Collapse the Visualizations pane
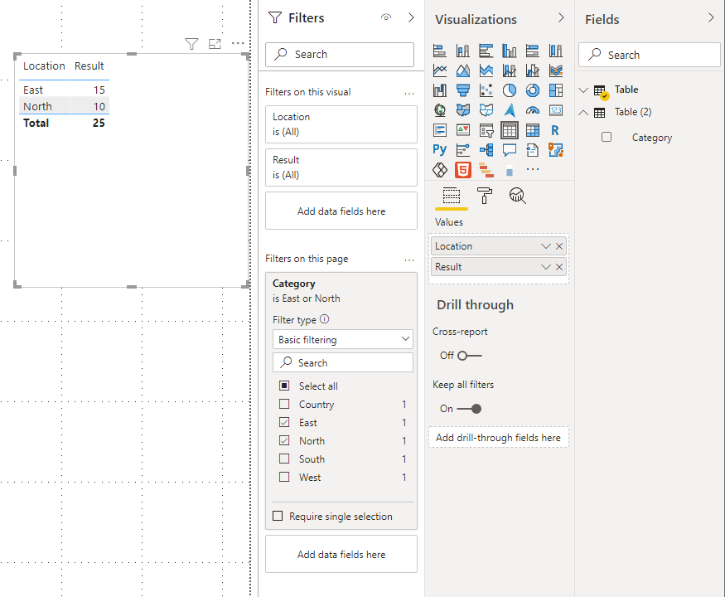 click(x=561, y=17)
